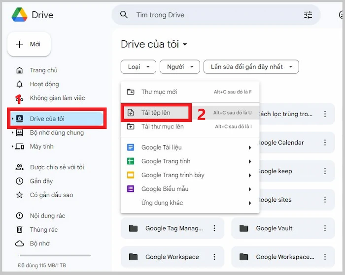Click the Google Tài liệu docs icon

click(x=131, y=147)
